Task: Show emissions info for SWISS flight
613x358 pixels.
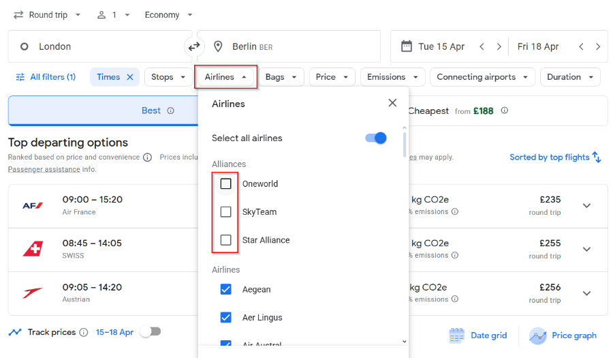Action: coord(455,255)
